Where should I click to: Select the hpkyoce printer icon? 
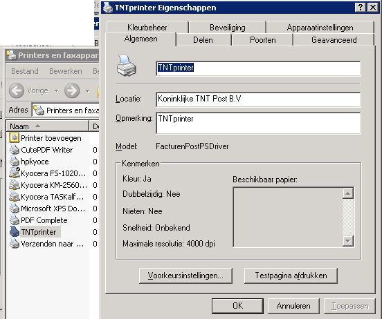[x=14, y=162]
